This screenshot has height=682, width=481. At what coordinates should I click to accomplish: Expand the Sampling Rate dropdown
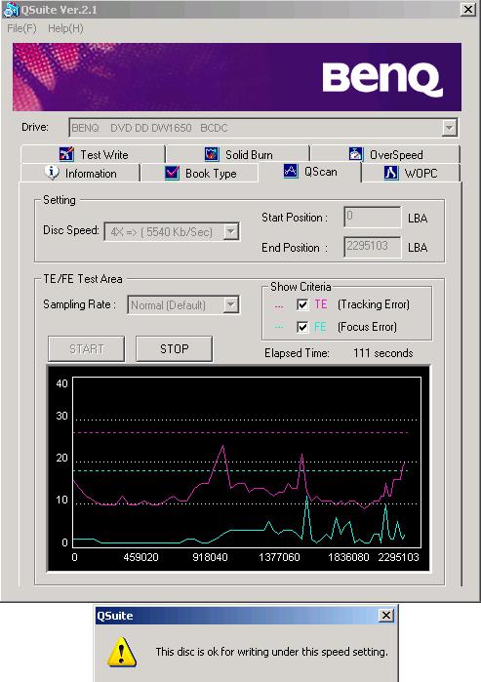(231, 304)
